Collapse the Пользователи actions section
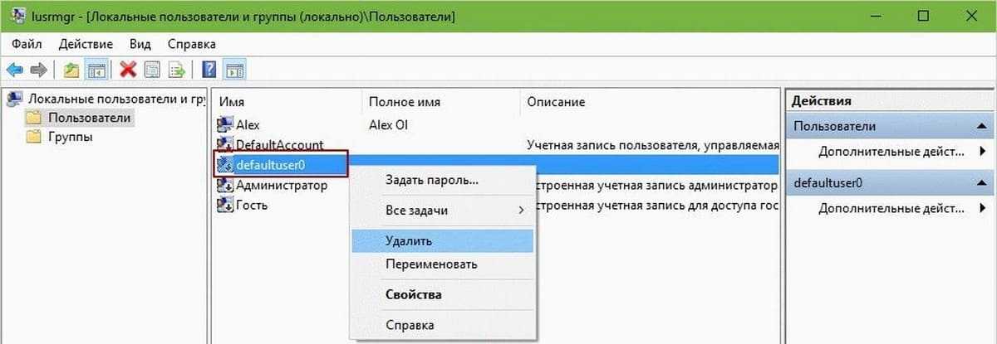Viewport: 997px width, 344px height. click(983, 126)
